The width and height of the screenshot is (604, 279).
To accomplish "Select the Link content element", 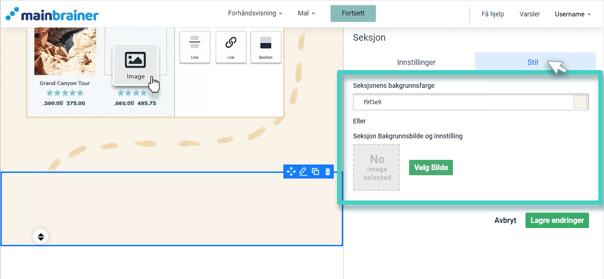I will (x=230, y=47).
